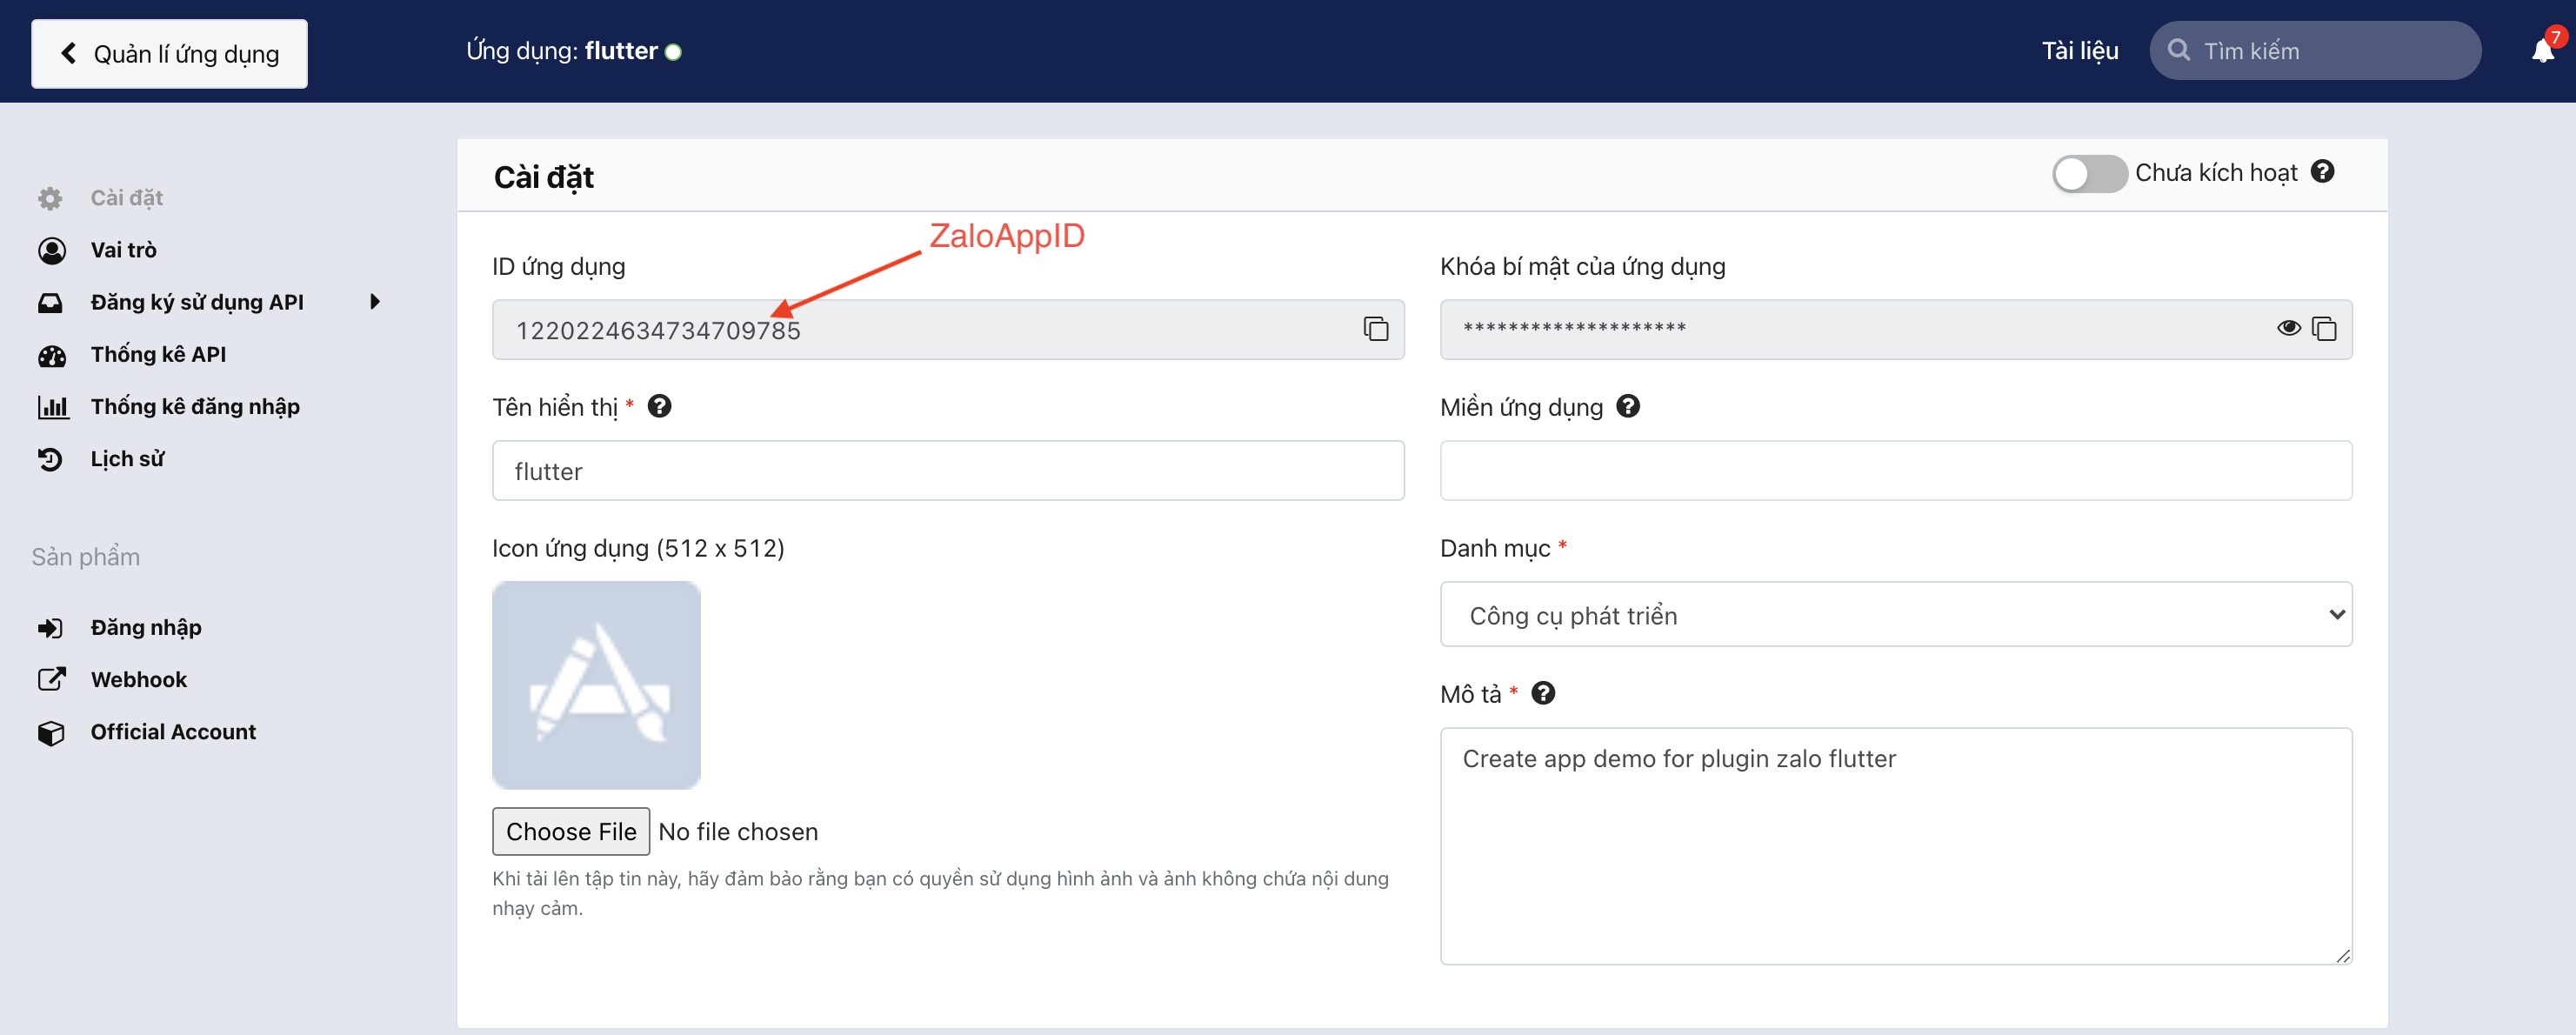
Task: Open Official Account in sidebar
Action: tap(173, 731)
